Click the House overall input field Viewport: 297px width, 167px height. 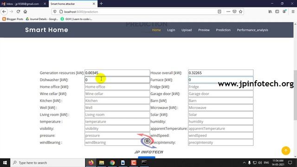point(220,73)
